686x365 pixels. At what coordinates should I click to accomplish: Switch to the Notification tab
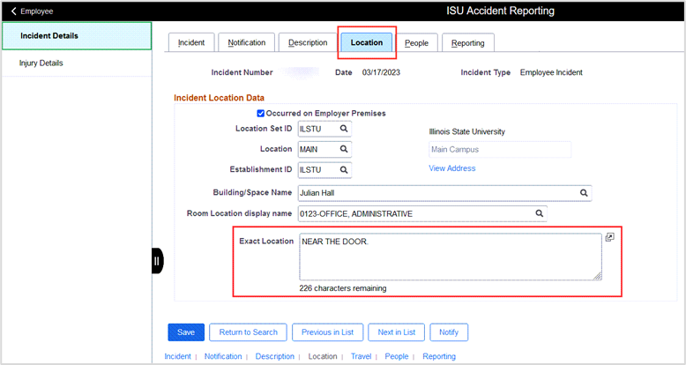(x=246, y=42)
